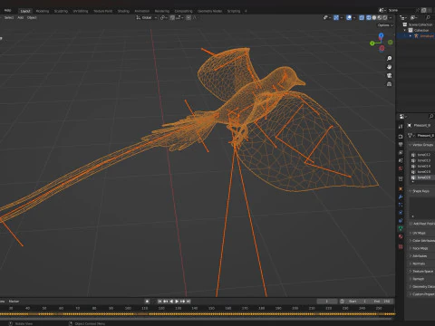Open the Modifiers wrench tab icon
The height and width of the screenshot is (326, 435).
[x=401, y=197]
